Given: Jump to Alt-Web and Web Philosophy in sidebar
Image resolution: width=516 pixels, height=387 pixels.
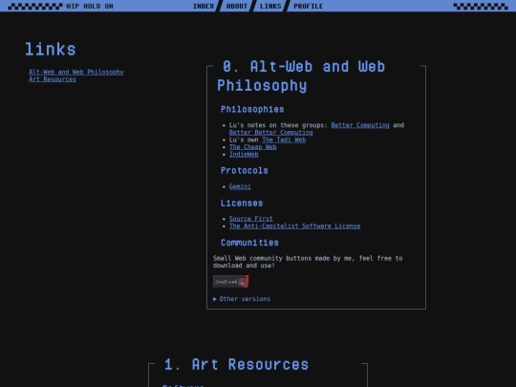Looking at the screenshot, I should pos(76,72).
